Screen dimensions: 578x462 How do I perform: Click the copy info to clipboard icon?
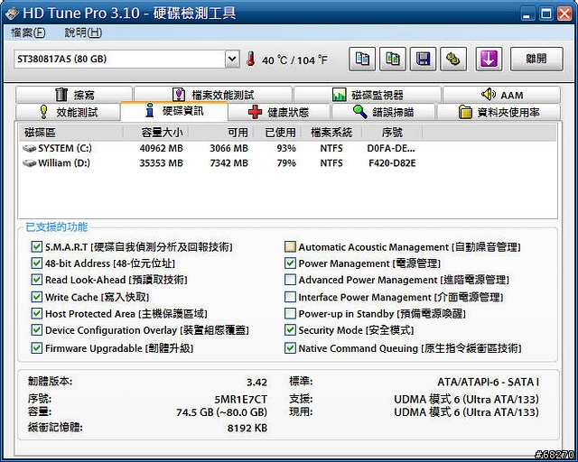[x=362, y=59]
